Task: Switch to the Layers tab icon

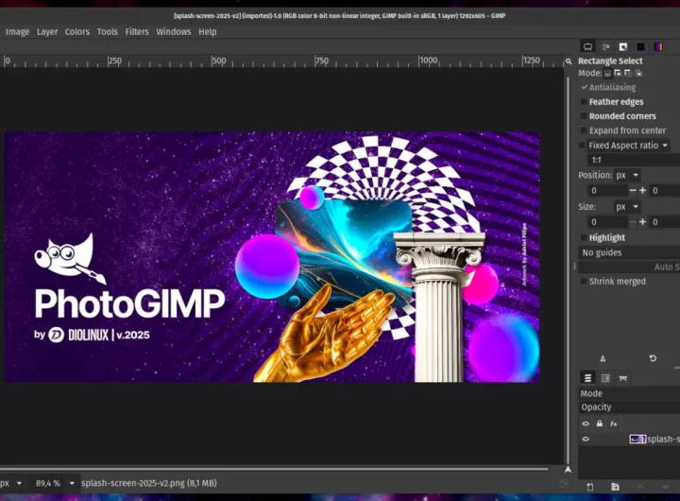Action: pyautogui.click(x=587, y=378)
